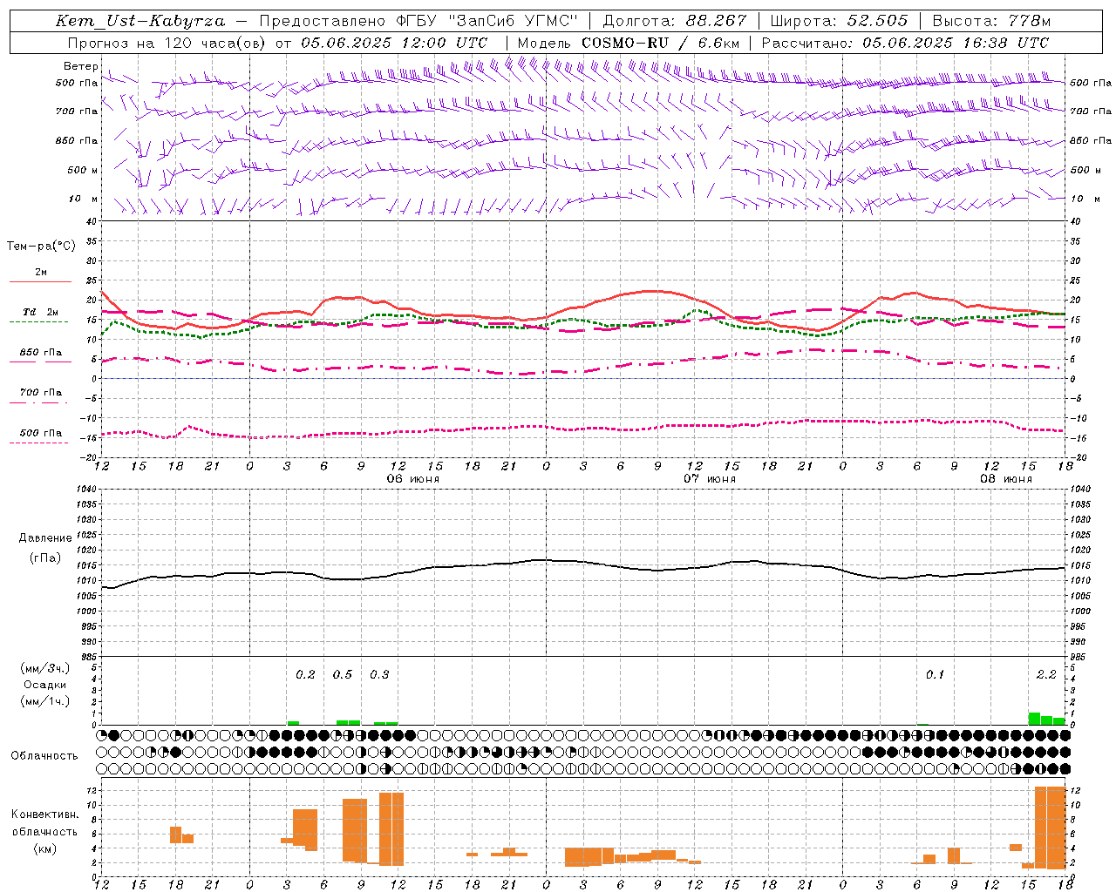Click the '0.2' precipitation amount value
The width and height of the screenshot is (1116, 892).
(x=305, y=674)
